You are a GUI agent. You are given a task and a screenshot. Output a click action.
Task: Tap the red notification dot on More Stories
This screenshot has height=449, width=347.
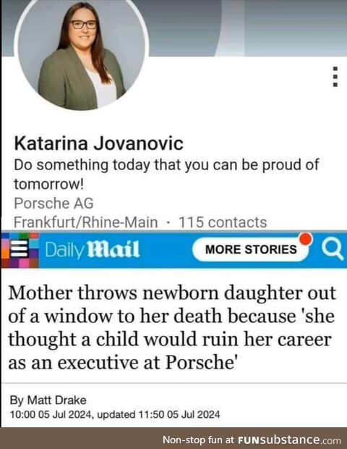tap(306, 239)
